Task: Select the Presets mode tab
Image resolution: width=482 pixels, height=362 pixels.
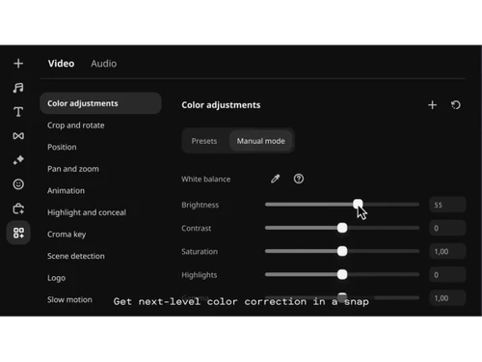Action: click(x=204, y=141)
